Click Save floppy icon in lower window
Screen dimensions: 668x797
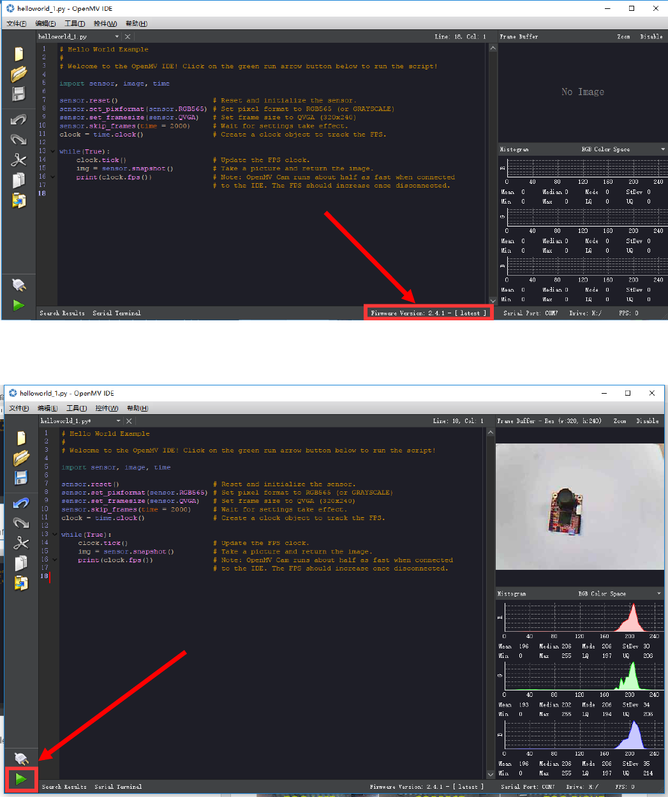21,478
